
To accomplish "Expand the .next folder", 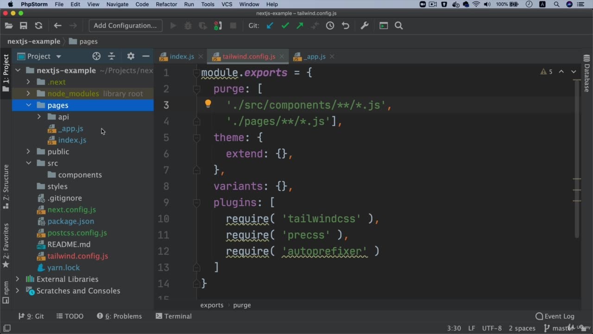I will [x=28, y=82].
